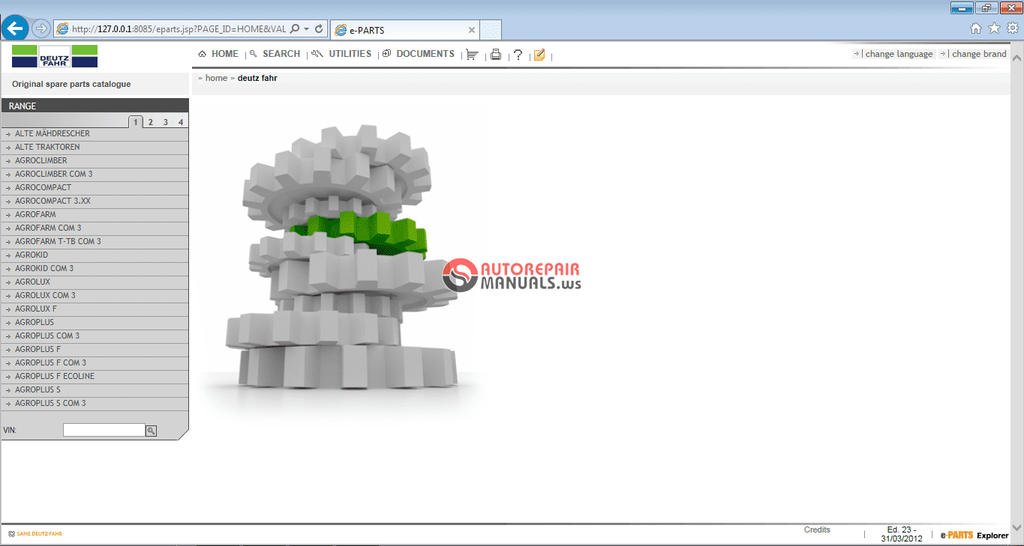Image resolution: width=1024 pixels, height=546 pixels.
Task: Click the VIN input field
Action: (104, 430)
